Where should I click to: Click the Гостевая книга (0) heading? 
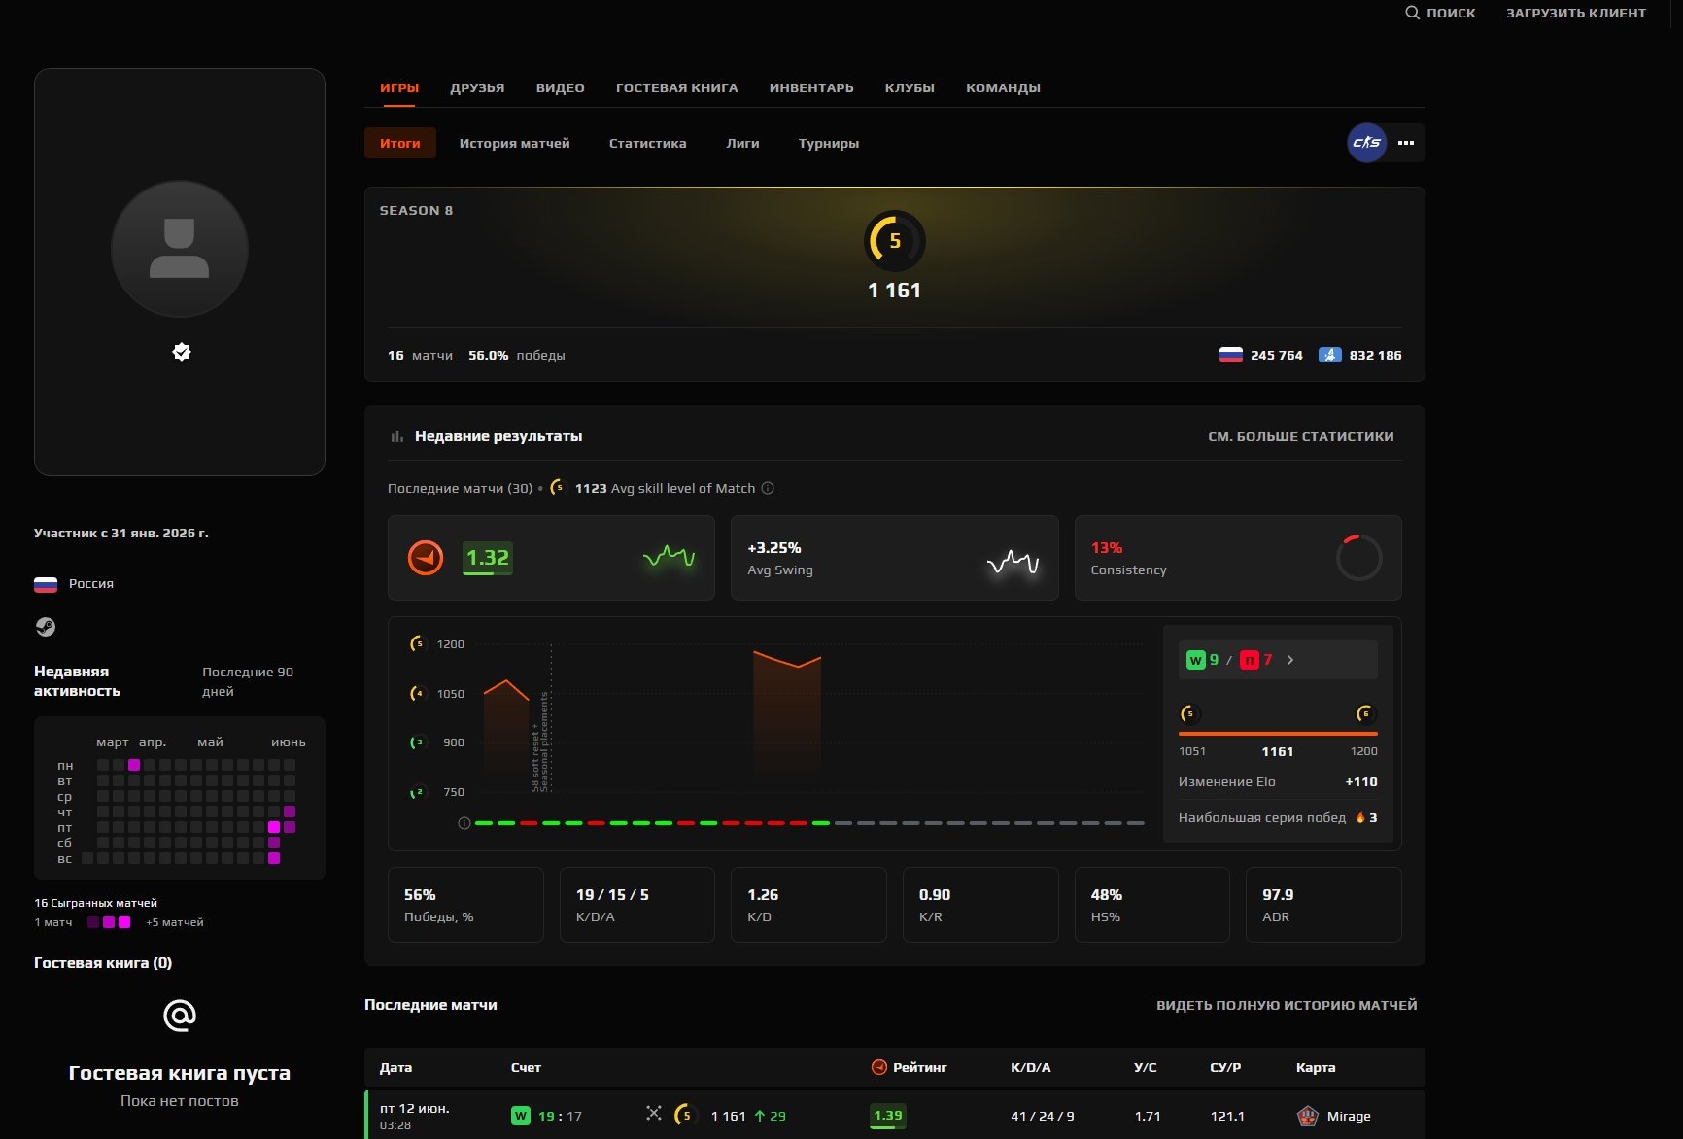coord(103,963)
